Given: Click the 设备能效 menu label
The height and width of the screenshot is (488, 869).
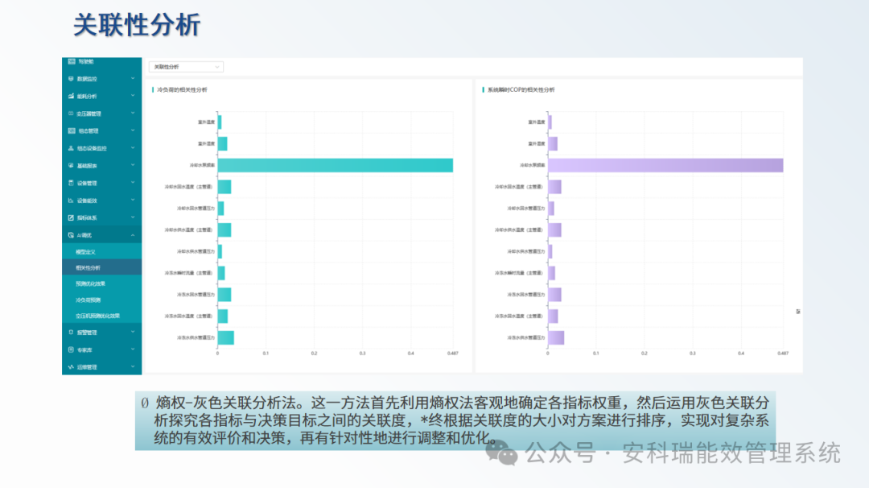Looking at the screenshot, I should [87, 201].
